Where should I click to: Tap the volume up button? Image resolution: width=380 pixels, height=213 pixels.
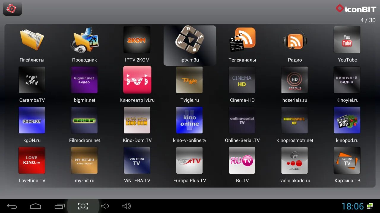[x=126, y=206]
